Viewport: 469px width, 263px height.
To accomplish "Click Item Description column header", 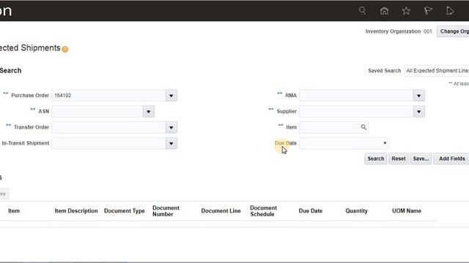I will [76, 211].
